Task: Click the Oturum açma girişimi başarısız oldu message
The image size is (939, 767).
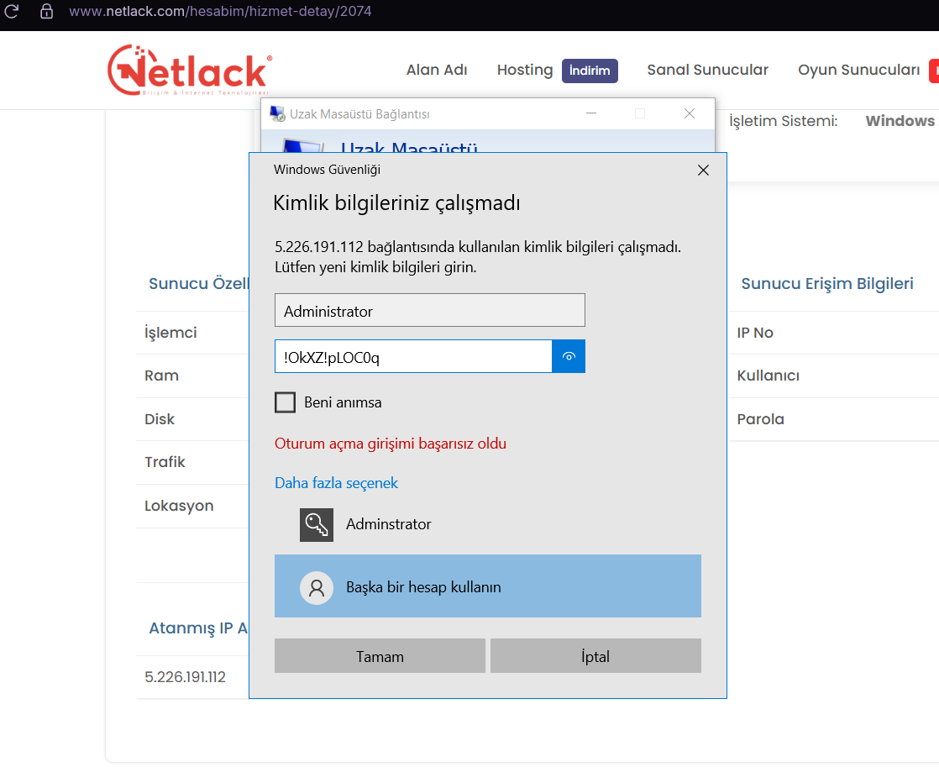Action: pyautogui.click(x=391, y=444)
